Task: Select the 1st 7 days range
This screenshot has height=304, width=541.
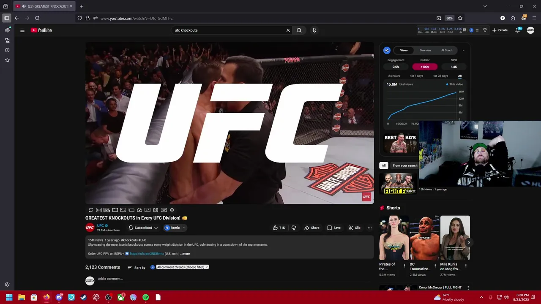Action: [416, 76]
